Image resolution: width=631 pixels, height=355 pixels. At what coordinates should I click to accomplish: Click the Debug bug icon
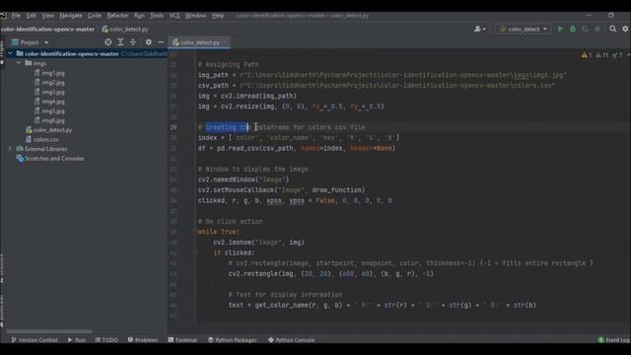tap(573, 29)
